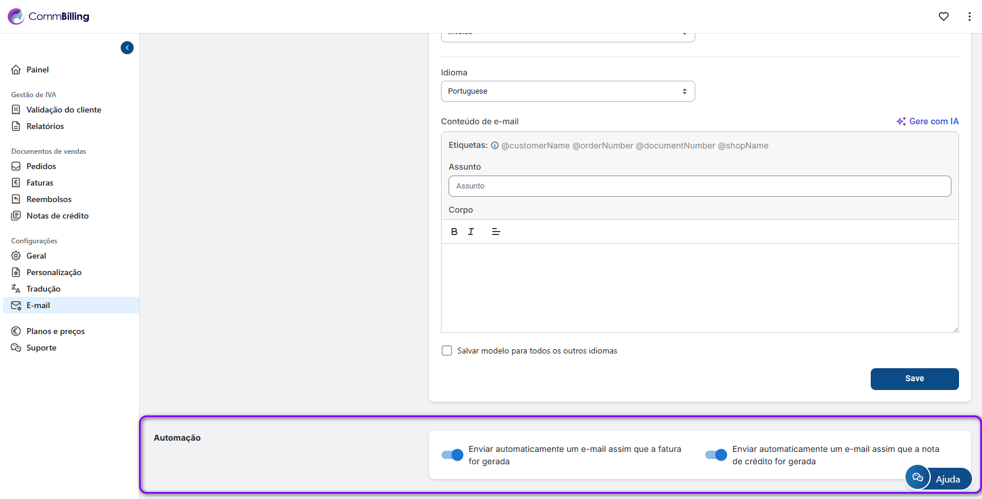Image resolution: width=982 pixels, height=499 pixels.
Task: Click inside the Corpo text area
Action: click(699, 287)
